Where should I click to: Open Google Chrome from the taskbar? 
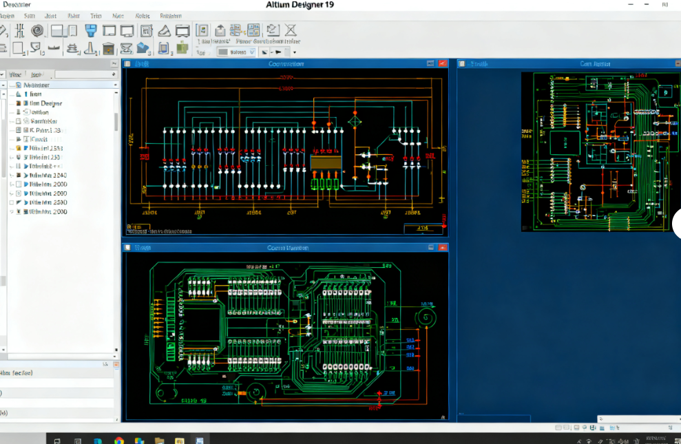click(118, 440)
